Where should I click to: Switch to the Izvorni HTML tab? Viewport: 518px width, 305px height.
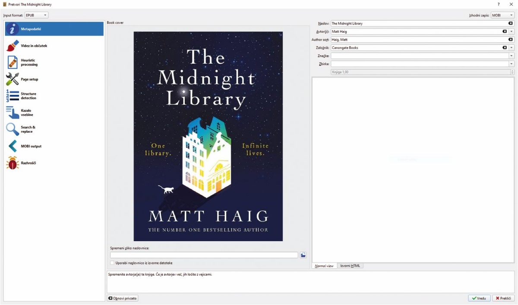click(350, 266)
